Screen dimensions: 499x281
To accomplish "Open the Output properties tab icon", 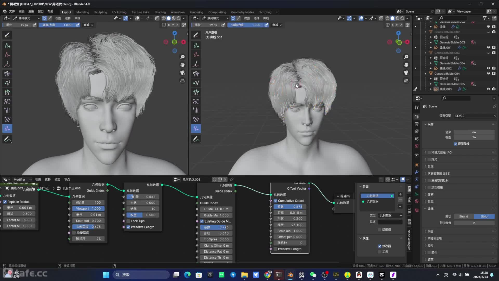I will 417,124.
